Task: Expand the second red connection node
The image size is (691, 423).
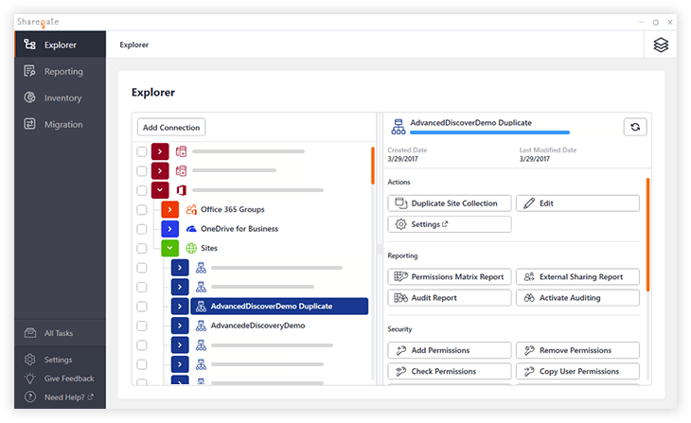Action: point(160,170)
